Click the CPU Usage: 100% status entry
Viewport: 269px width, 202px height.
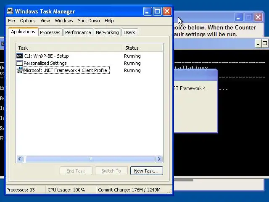[x=66, y=190]
